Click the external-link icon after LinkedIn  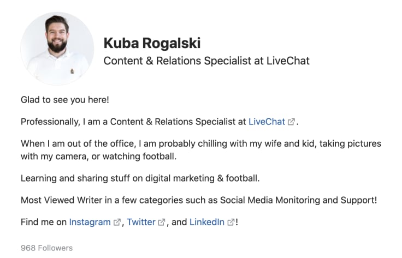point(230,222)
